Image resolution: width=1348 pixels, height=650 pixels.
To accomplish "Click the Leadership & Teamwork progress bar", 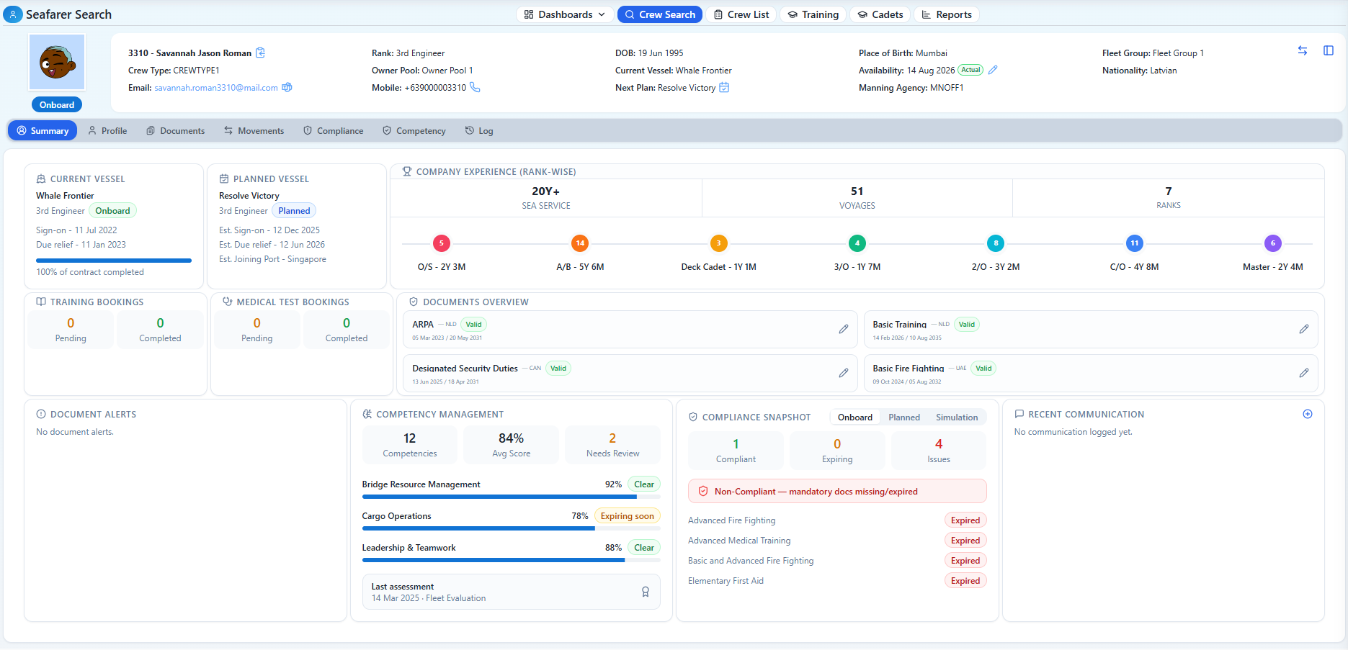I will (511, 560).
